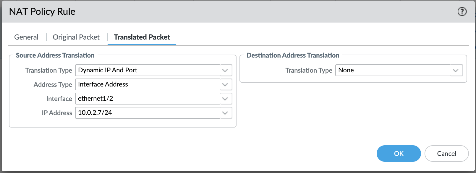Click the NAT Policy Rule title bar
The image size is (476, 173).
(42, 11)
